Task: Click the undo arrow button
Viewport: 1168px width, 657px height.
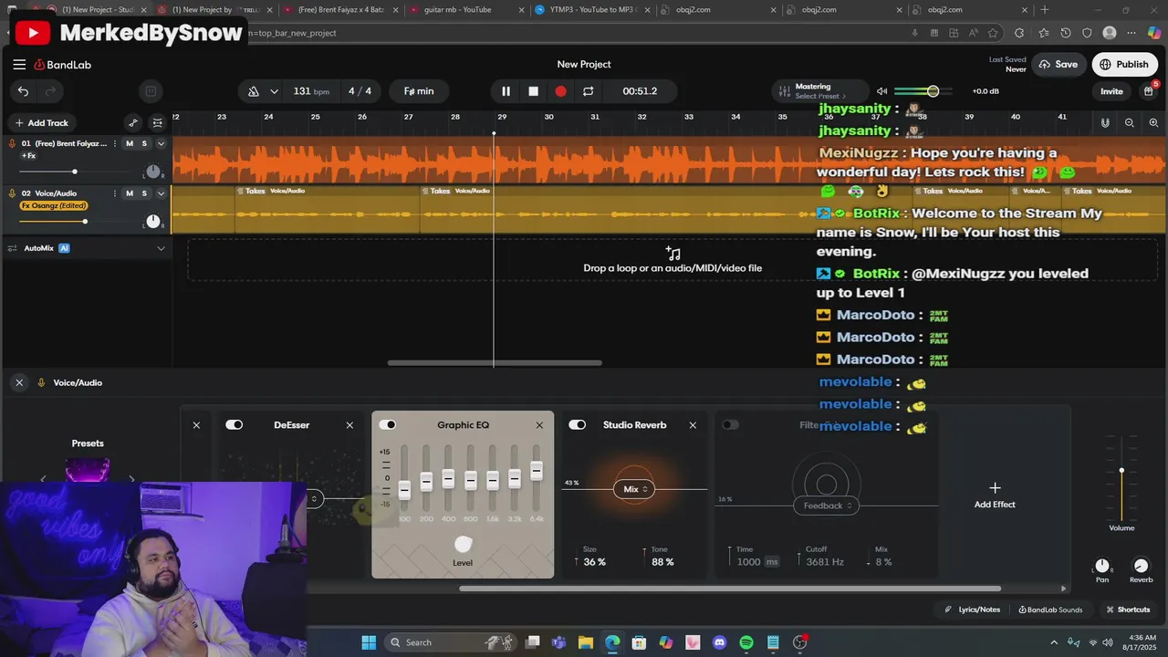Action: pyautogui.click(x=23, y=91)
